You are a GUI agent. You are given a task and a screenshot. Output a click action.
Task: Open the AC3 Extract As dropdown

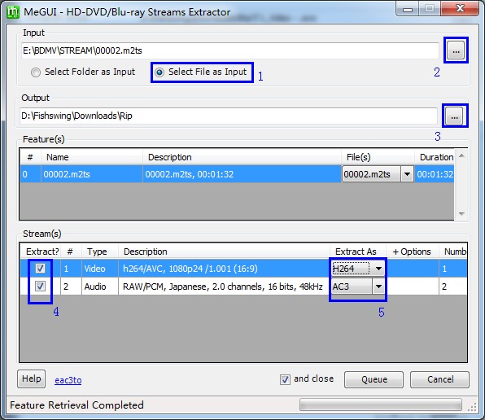coord(378,287)
